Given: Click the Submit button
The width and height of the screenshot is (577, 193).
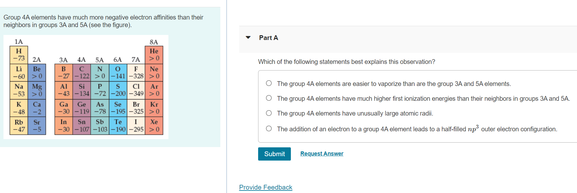Looking at the screenshot, I should point(274,154).
